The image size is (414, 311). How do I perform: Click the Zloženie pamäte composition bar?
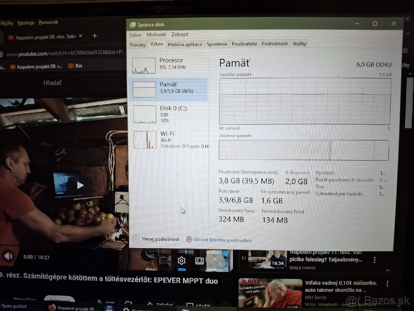tap(304, 150)
